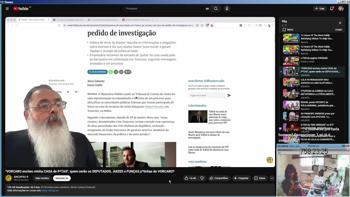Open ANCAPSU channel avatar
Screen dimensions: 350x197
8,178
